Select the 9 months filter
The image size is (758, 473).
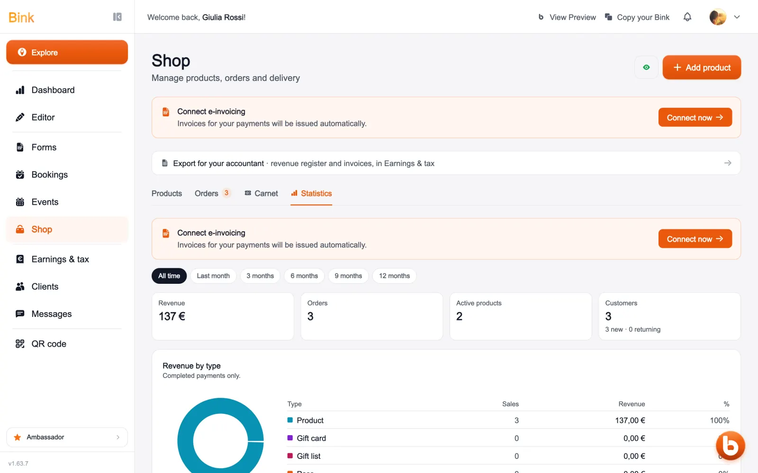click(348, 276)
